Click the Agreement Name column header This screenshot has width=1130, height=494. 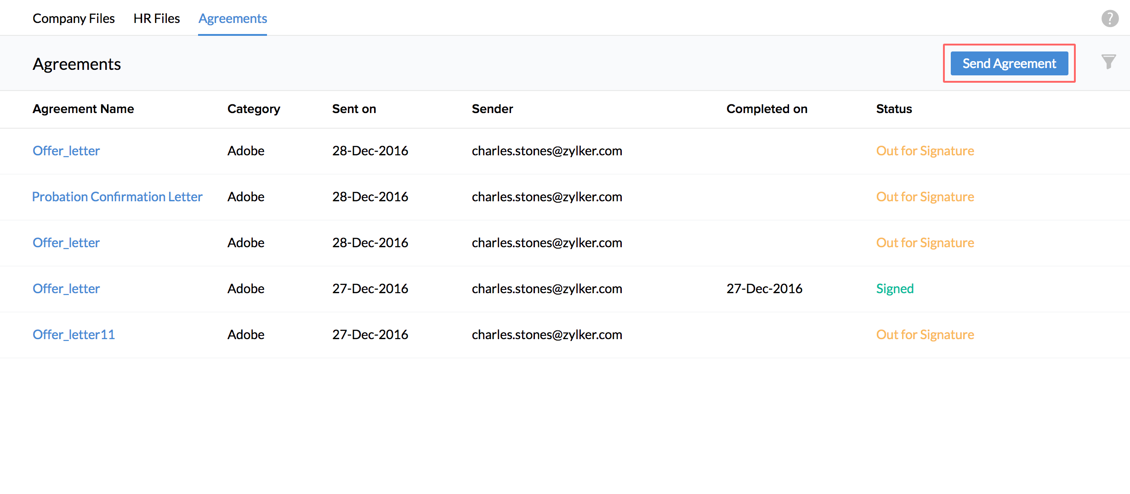83,109
